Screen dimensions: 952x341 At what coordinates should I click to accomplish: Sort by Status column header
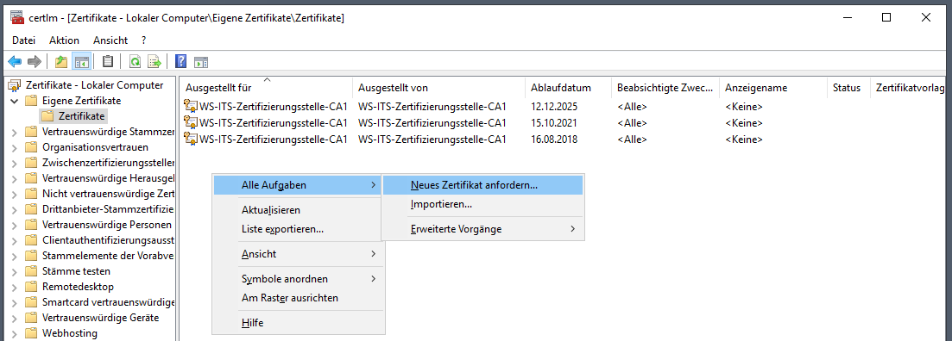tap(848, 88)
